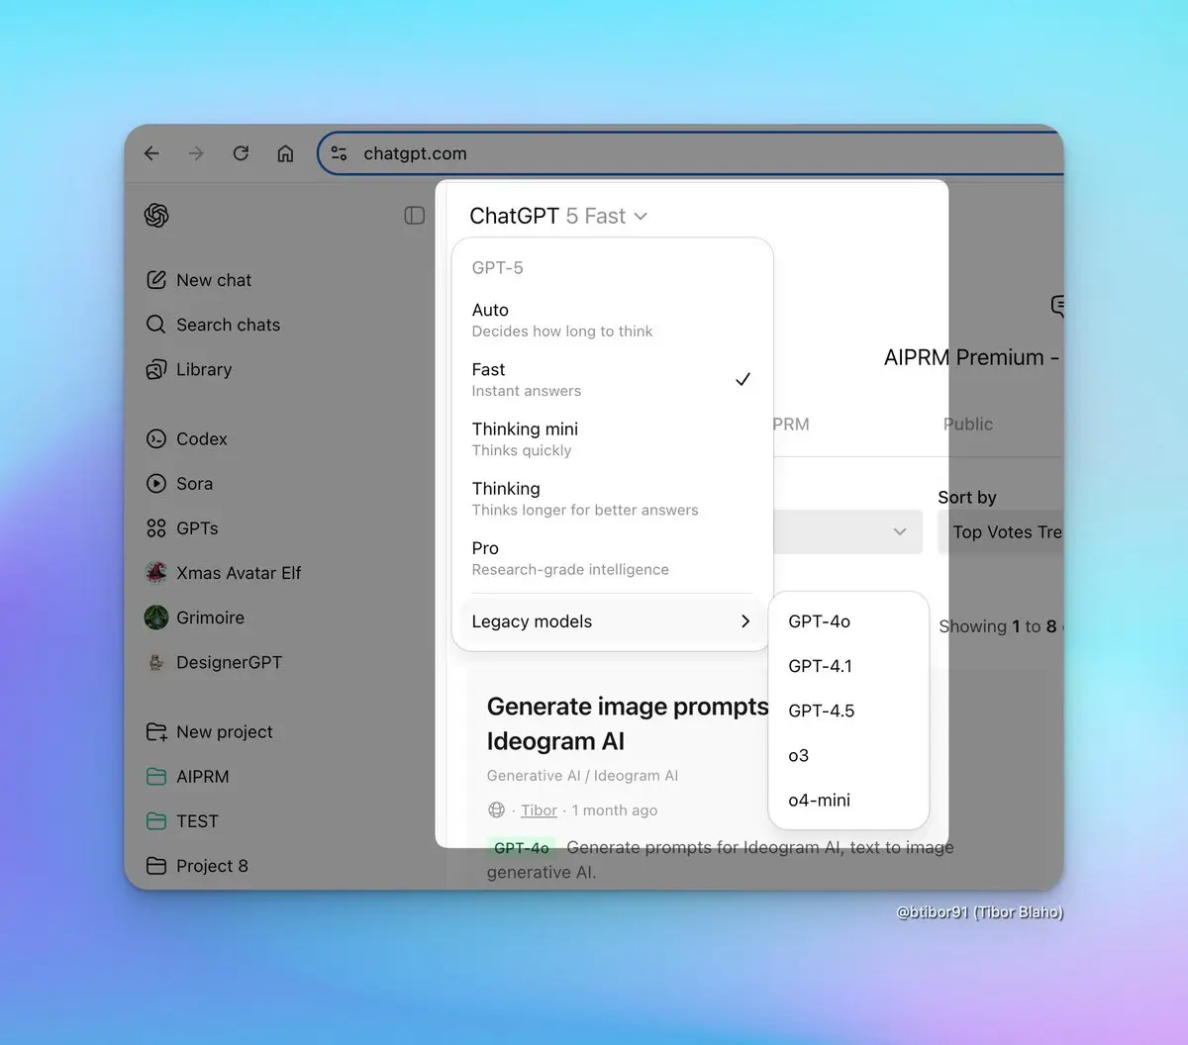Focus the chatgpt.com address bar

click(x=693, y=153)
